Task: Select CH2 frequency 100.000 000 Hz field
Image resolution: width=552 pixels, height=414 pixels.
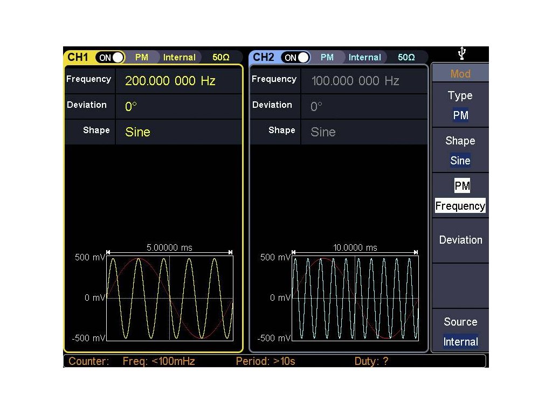Action: 355,81
